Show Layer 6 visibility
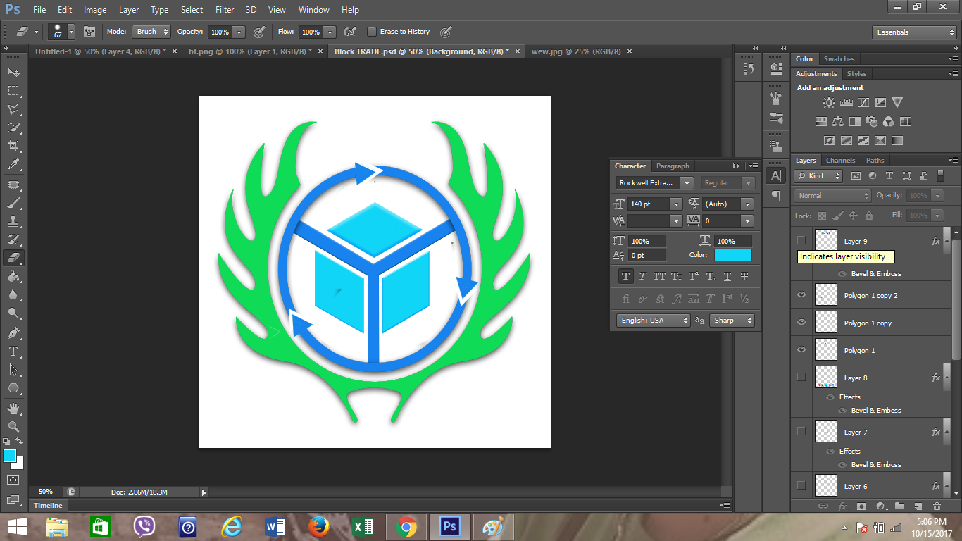Screen dimensions: 962x541 click(801, 485)
